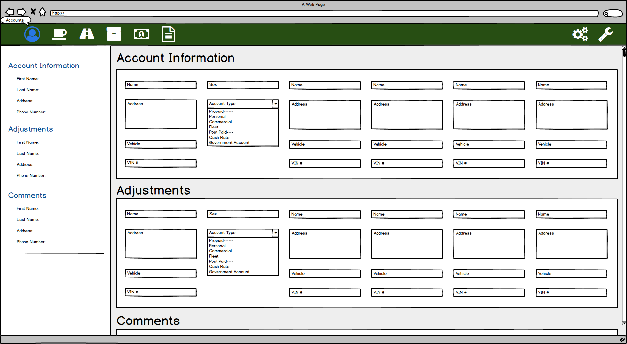The width and height of the screenshot is (627, 344).
Task: Select Commercial in Account Information type list
Action: (220, 122)
